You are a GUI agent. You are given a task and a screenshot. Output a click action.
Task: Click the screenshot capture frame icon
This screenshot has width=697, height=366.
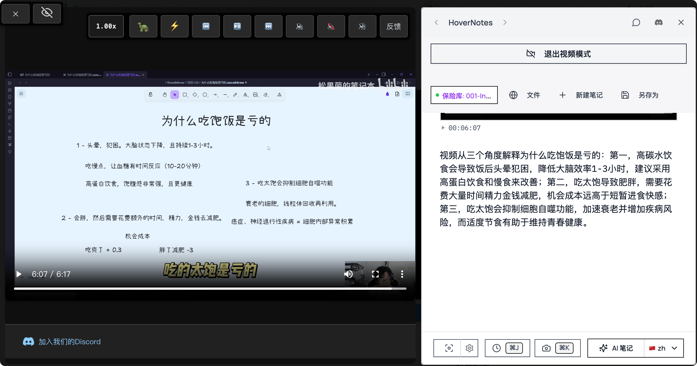pos(449,348)
